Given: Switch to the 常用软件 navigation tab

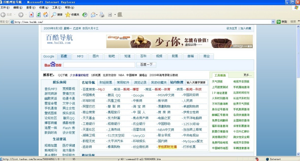Looking at the screenshot, I should (123, 82).
